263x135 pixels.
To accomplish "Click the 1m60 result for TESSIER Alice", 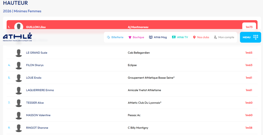I will (x=249, y=103).
